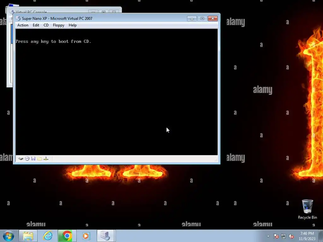Click the Virtual PC taskbar button
Image resolution: width=323 pixels, height=242 pixels.
point(105,236)
